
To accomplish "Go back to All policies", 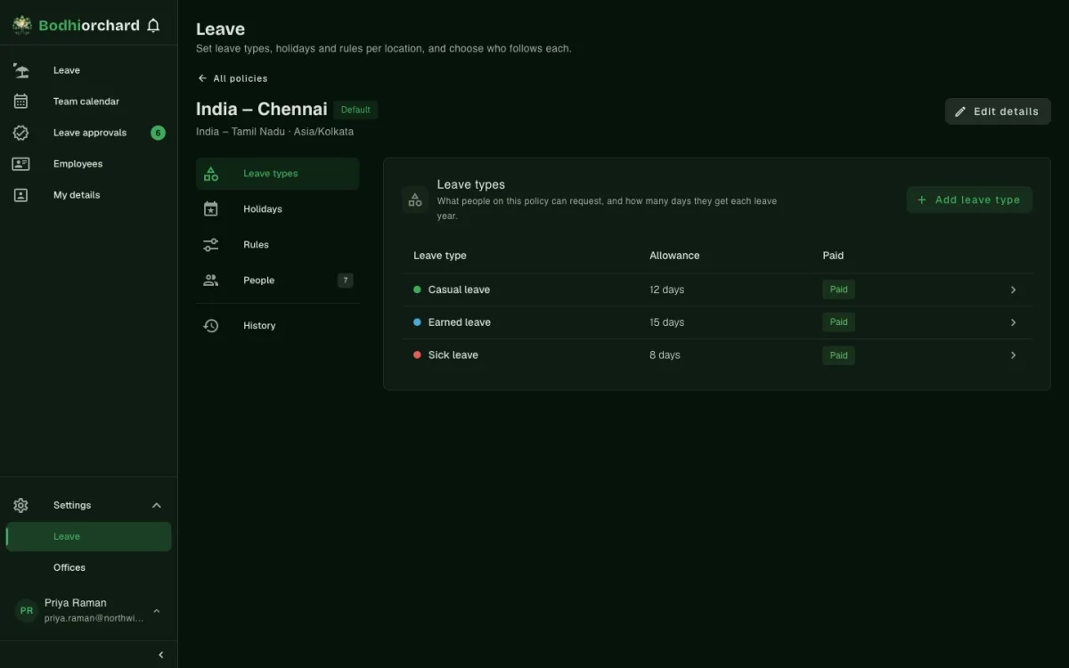I will pos(233,78).
